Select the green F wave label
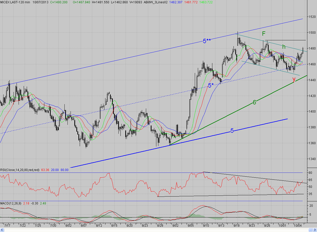 [264, 33]
